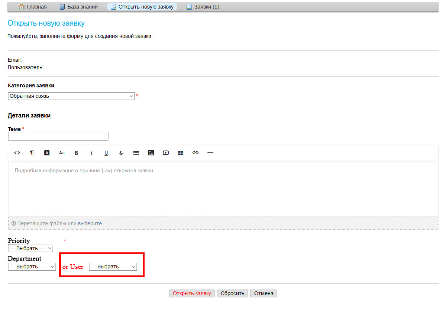Insert an image into the message

[x=151, y=153]
